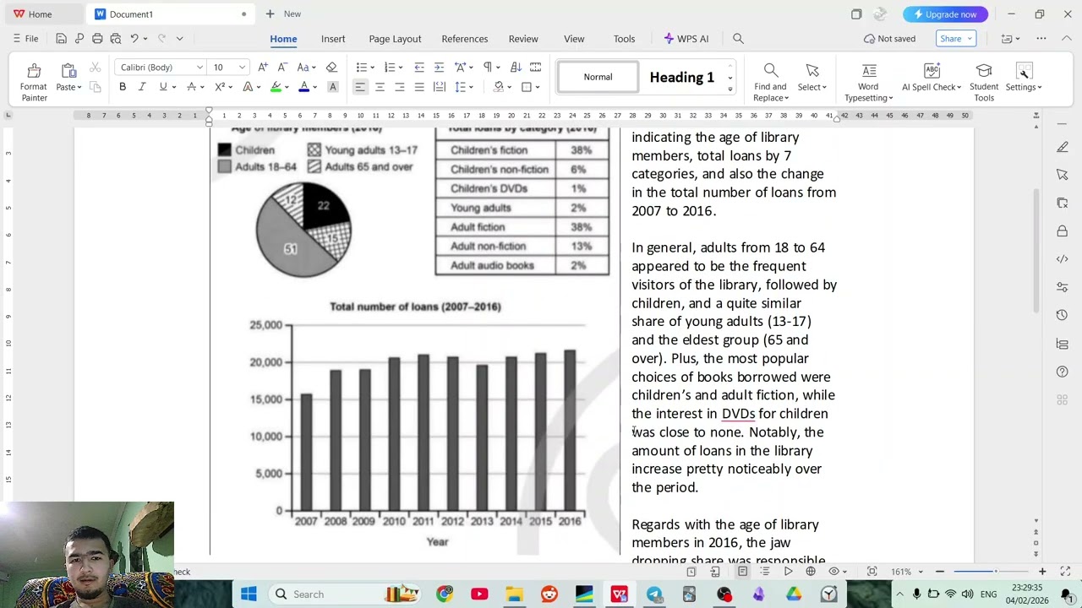This screenshot has height=608, width=1082.
Task: Click the font color swatch
Action: pyautogui.click(x=304, y=87)
